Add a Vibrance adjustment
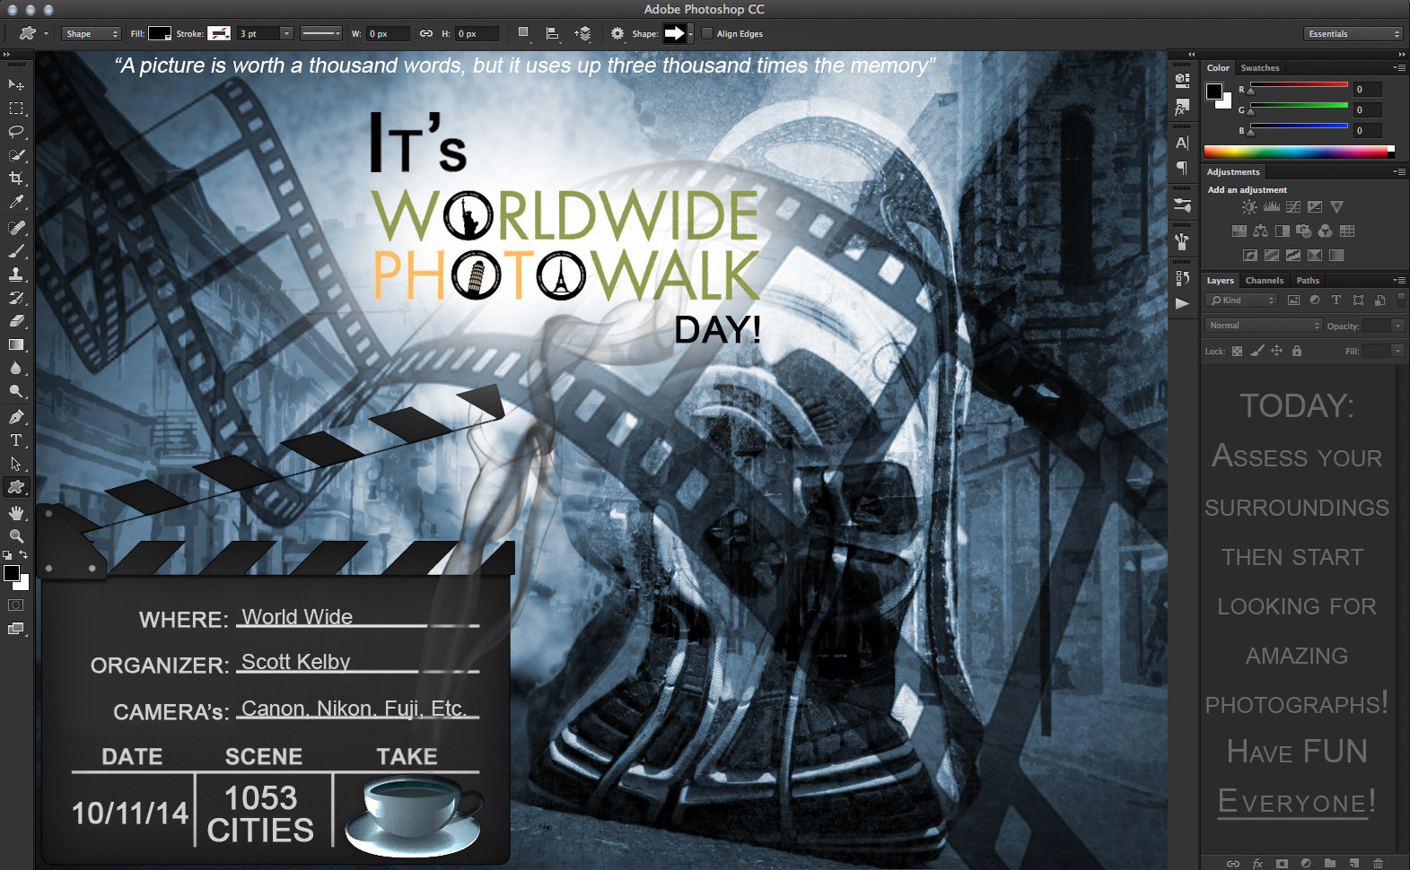The height and width of the screenshot is (870, 1410). tap(1337, 207)
